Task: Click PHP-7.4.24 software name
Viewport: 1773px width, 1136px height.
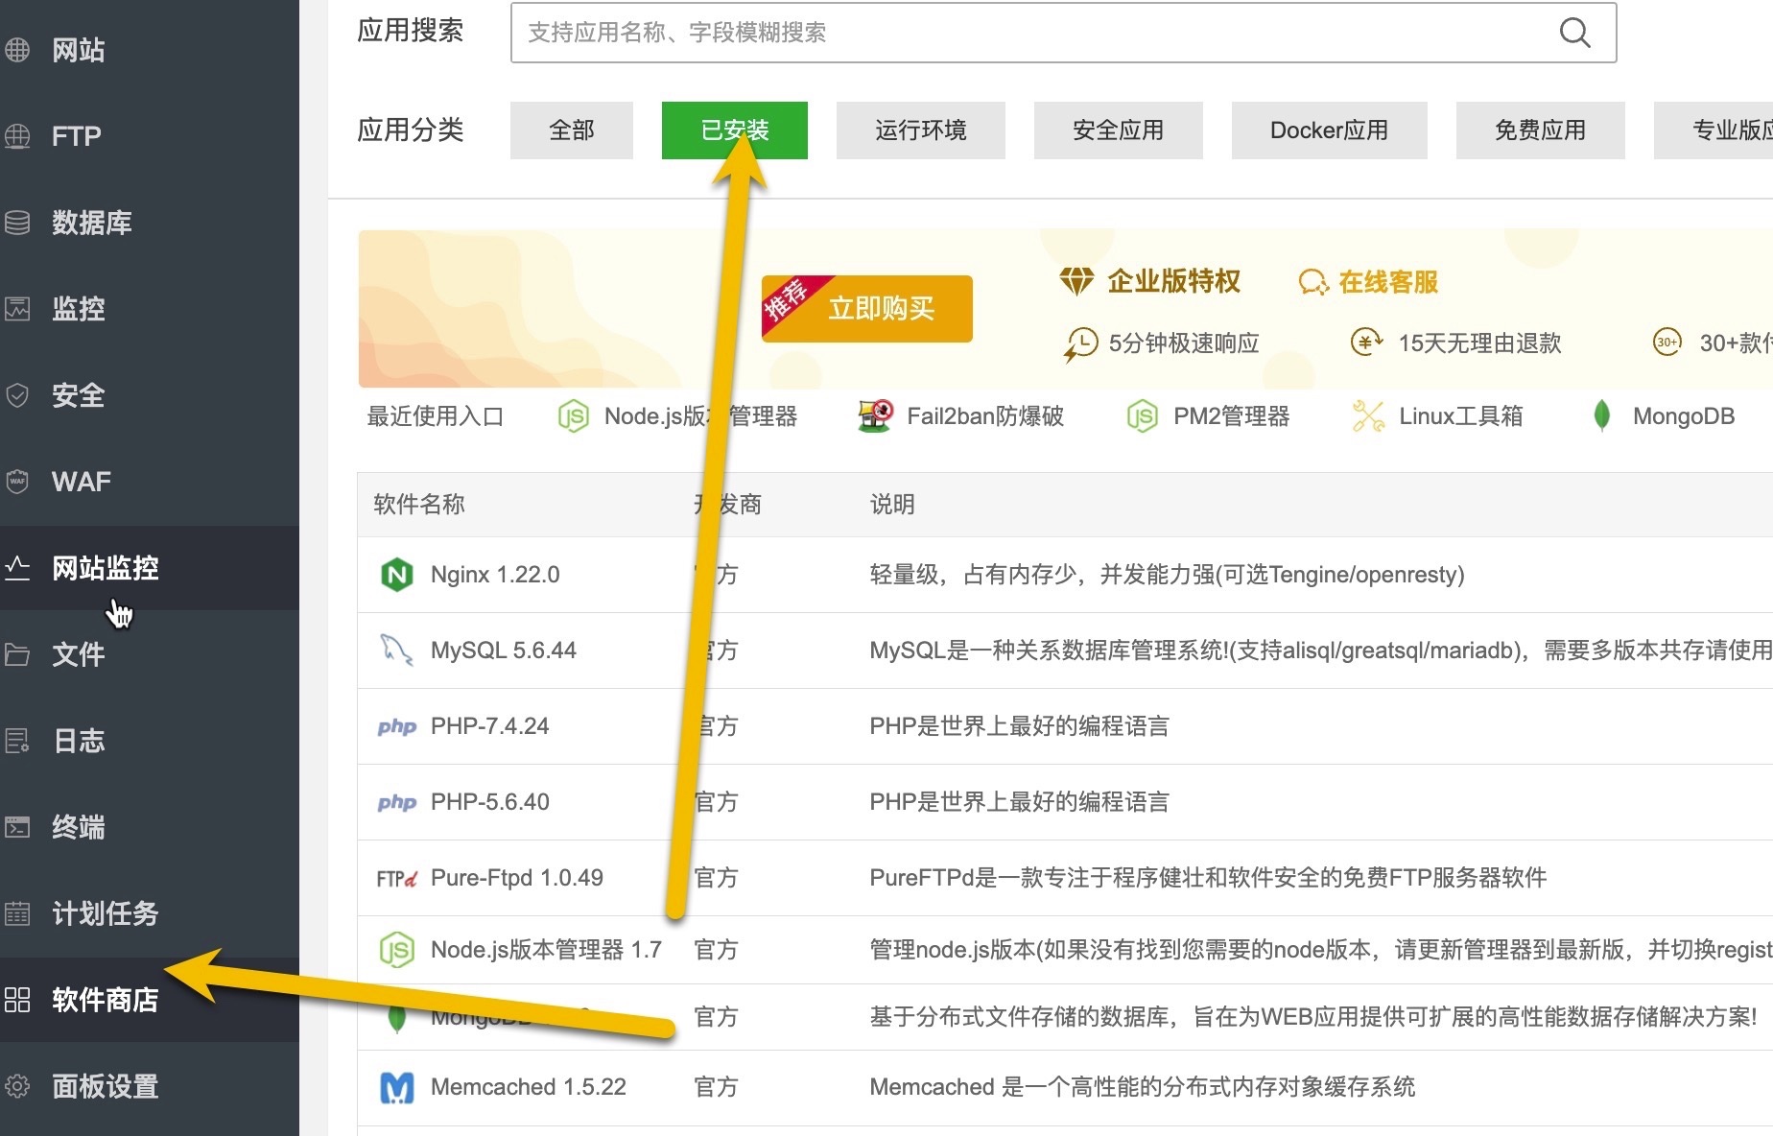Action: [x=490, y=726]
